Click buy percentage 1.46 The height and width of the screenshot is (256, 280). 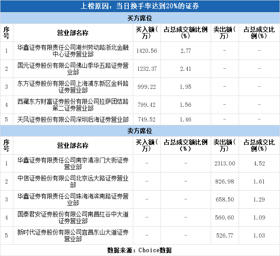tap(186, 119)
